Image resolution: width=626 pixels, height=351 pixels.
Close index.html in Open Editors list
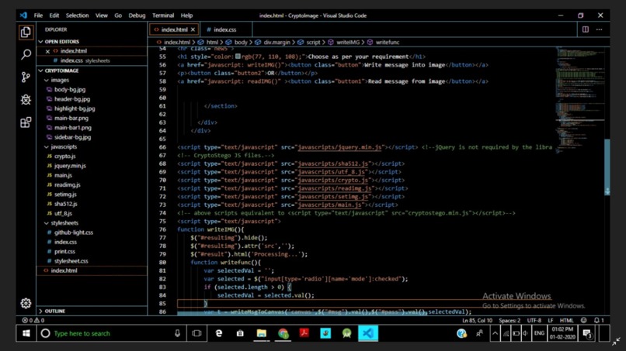(47, 51)
